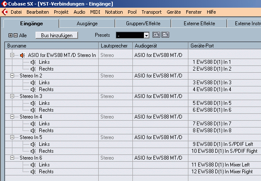Click the expand all buses plus icon
This screenshot has width=261, height=181.
point(10,35)
